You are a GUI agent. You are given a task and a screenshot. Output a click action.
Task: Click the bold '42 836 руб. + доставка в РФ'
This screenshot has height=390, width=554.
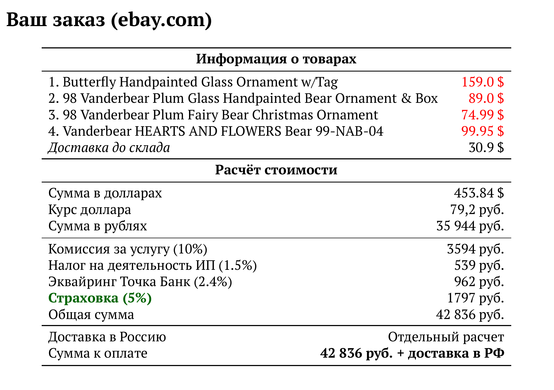point(412,354)
